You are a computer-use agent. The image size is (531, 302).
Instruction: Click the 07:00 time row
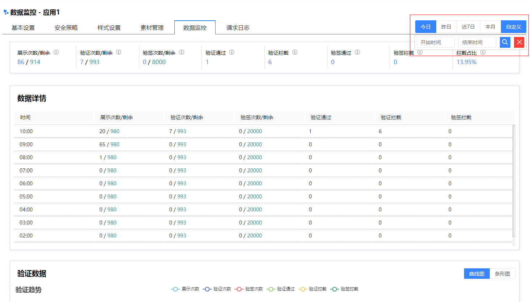point(263,171)
